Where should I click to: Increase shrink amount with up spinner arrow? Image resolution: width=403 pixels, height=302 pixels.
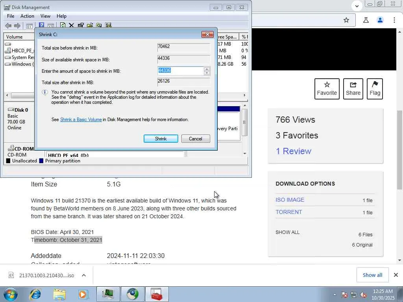click(x=207, y=69)
